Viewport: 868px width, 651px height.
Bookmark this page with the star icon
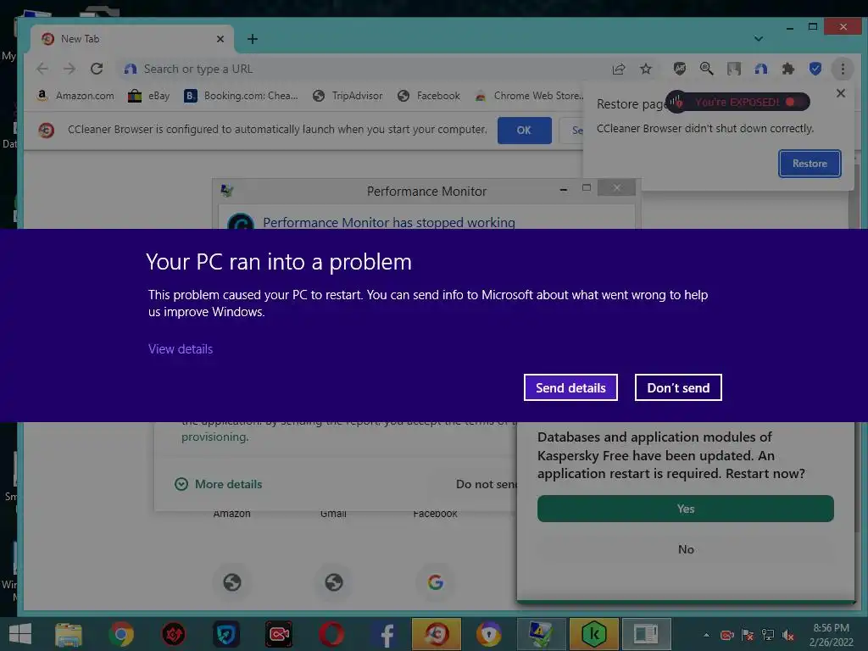click(x=645, y=69)
